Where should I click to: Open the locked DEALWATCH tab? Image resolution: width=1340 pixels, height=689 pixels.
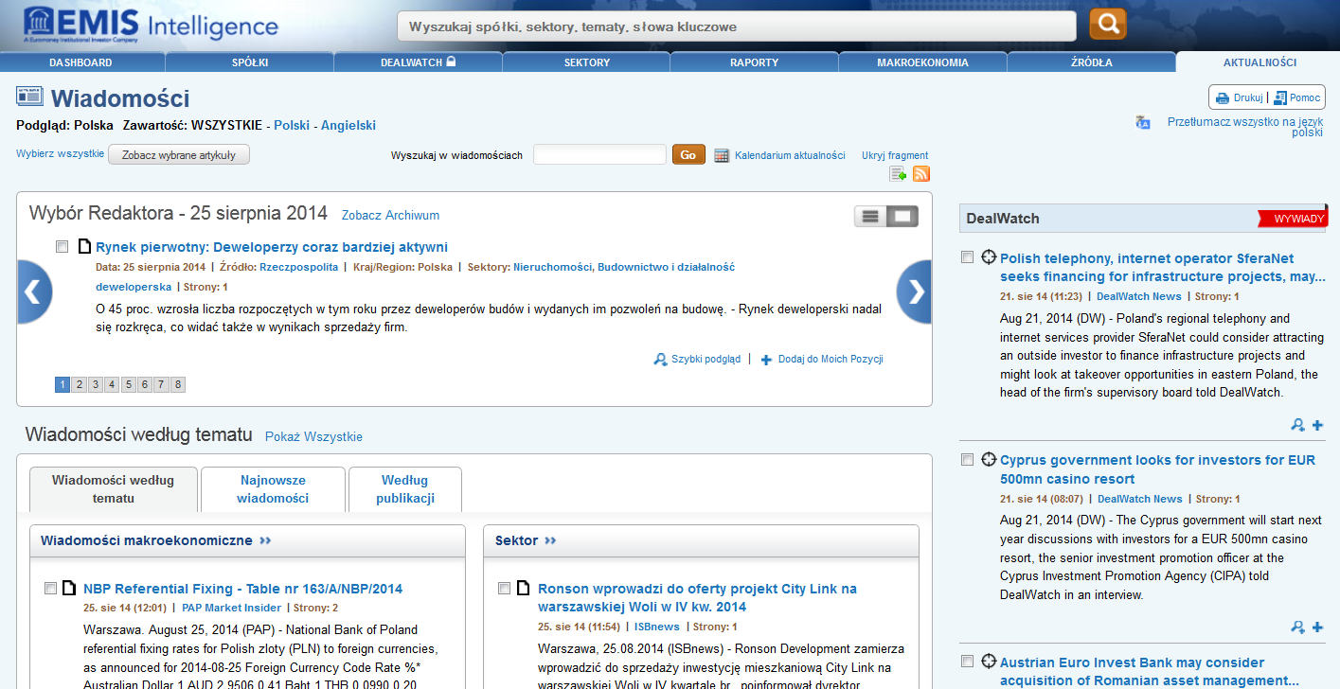click(x=419, y=62)
